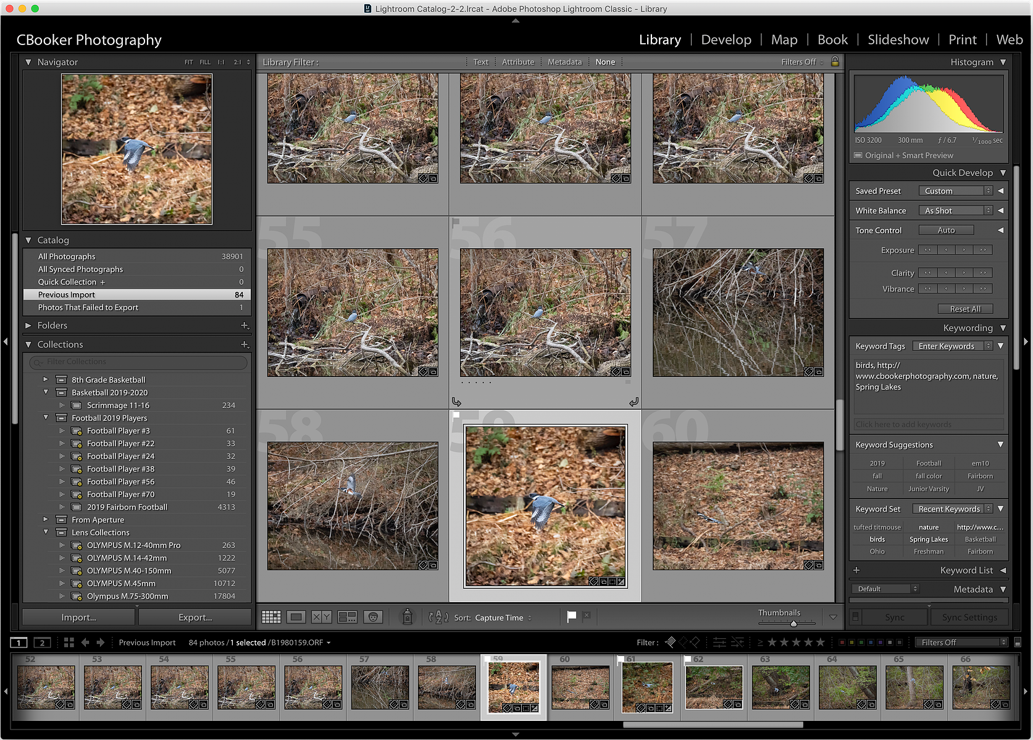Open Compare view (X|Y)

click(322, 617)
